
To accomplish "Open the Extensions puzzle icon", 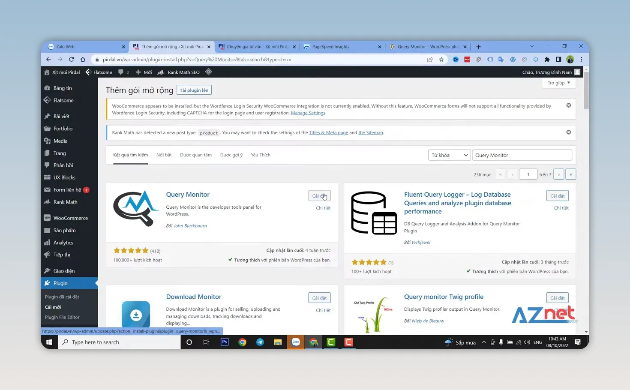I will coord(547,60).
